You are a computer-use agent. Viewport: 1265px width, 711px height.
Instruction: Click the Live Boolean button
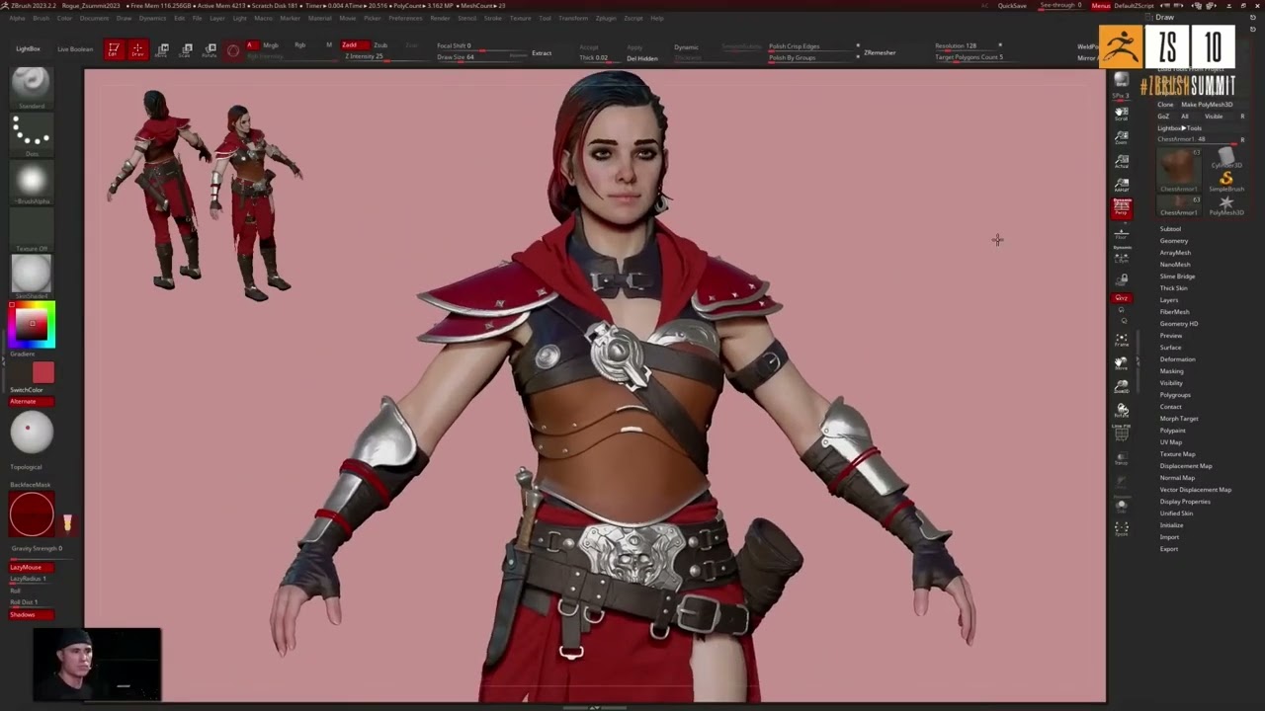(75, 48)
